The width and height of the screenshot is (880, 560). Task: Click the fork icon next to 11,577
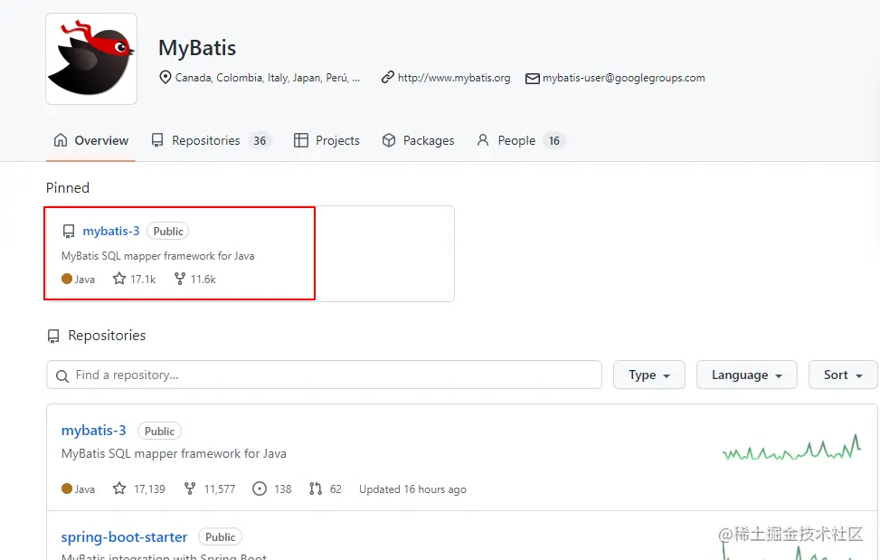click(x=190, y=489)
